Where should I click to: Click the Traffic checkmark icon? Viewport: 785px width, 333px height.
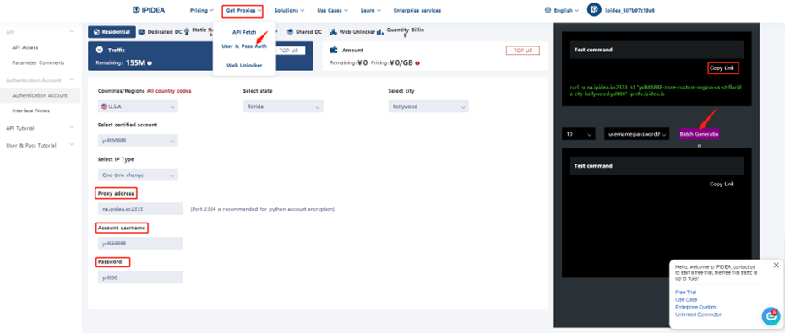tap(100, 50)
